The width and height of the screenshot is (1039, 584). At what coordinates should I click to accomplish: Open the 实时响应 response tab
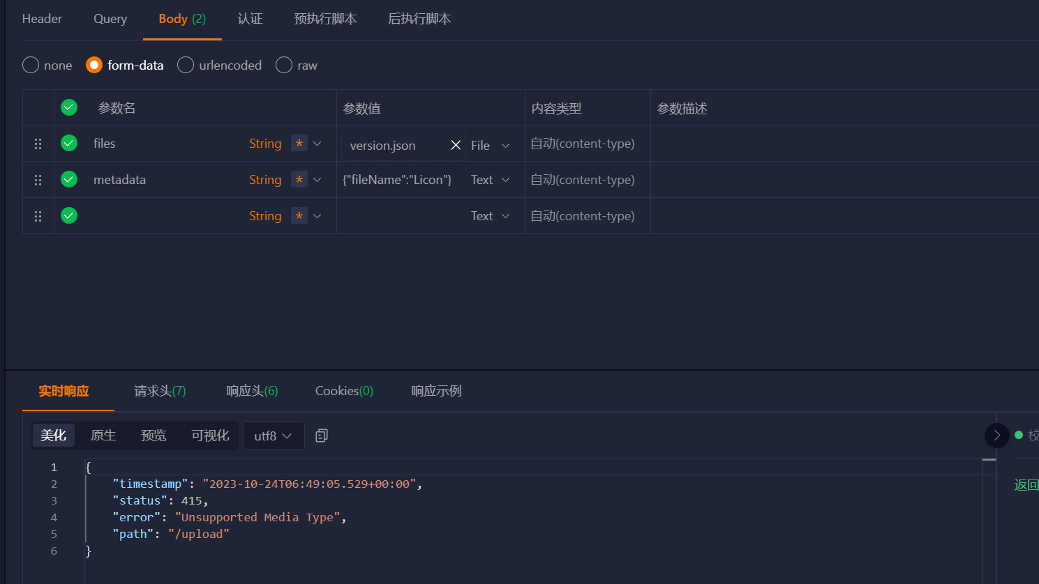(64, 391)
